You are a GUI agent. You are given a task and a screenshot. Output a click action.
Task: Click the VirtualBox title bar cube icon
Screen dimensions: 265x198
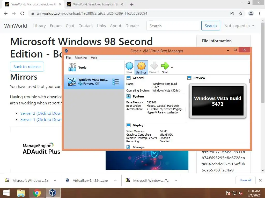click(67, 51)
